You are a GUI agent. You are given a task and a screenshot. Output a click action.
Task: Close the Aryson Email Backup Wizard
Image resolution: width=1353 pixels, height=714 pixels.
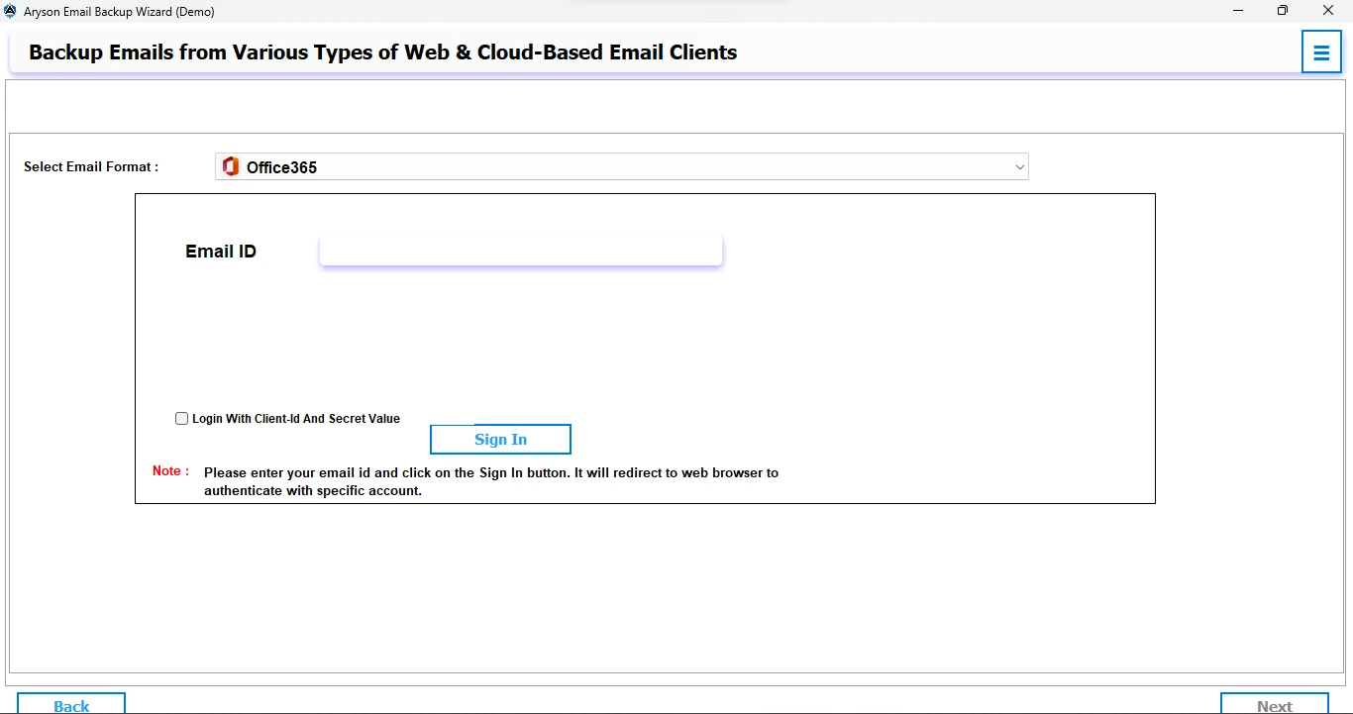pyautogui.click(x=1327, y=11)
